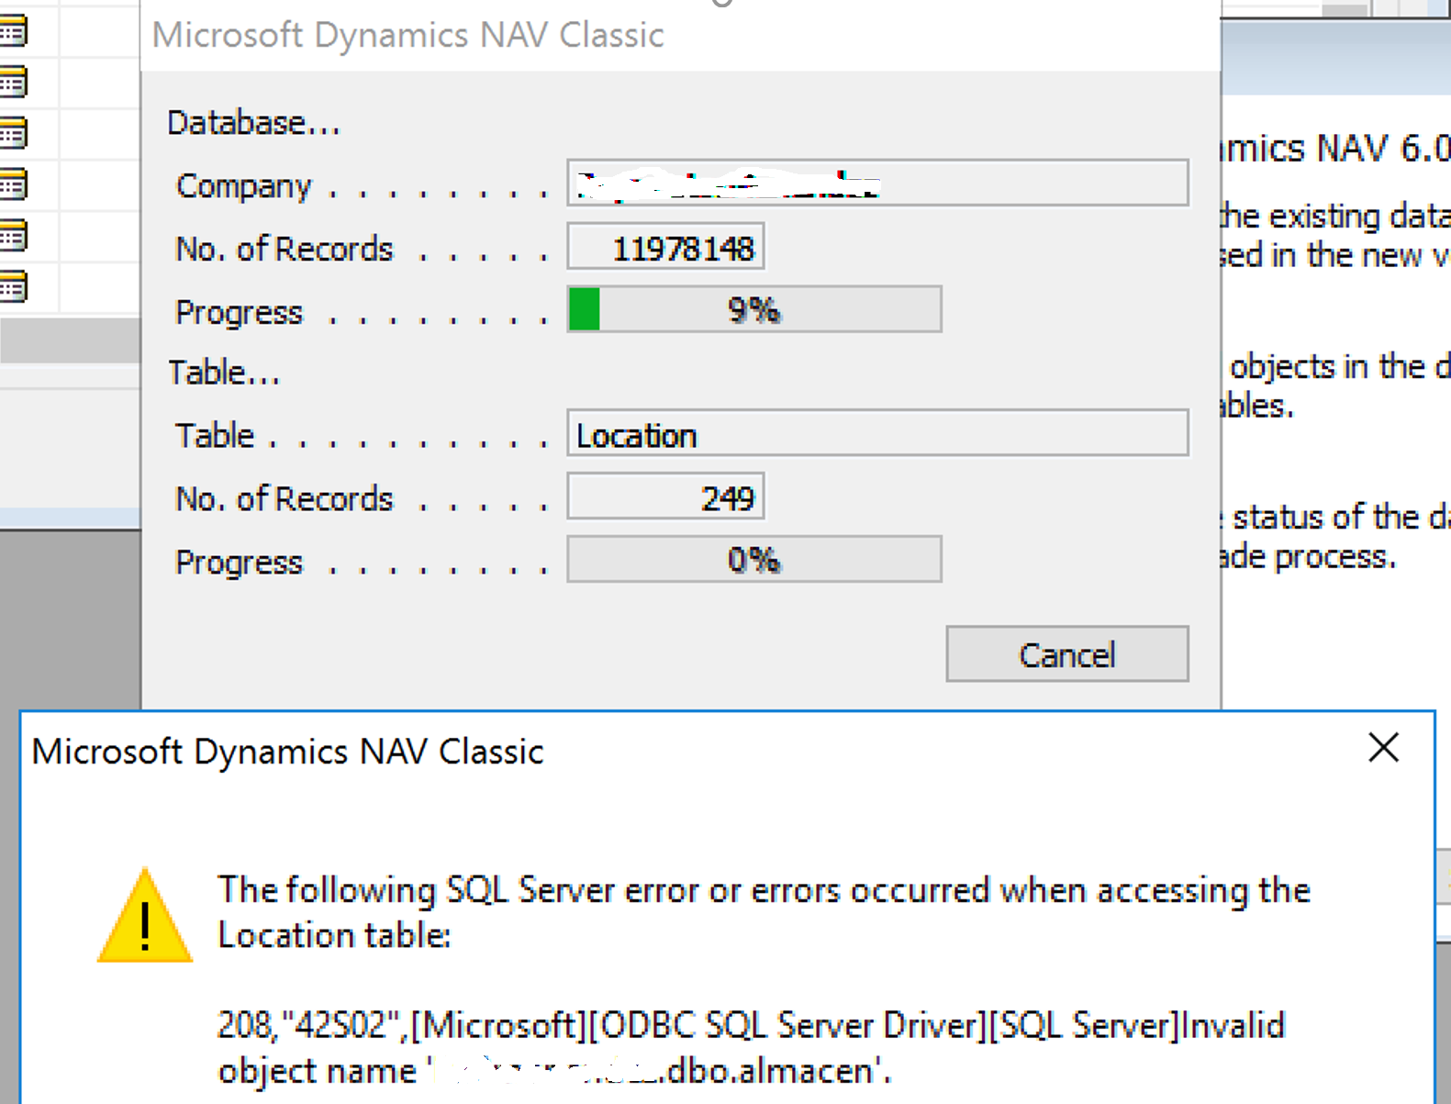Viewport: 1451px width, 1104px height.
Task: Cancel the database upgrade progress dialog
Action: tap(1067, 654)
